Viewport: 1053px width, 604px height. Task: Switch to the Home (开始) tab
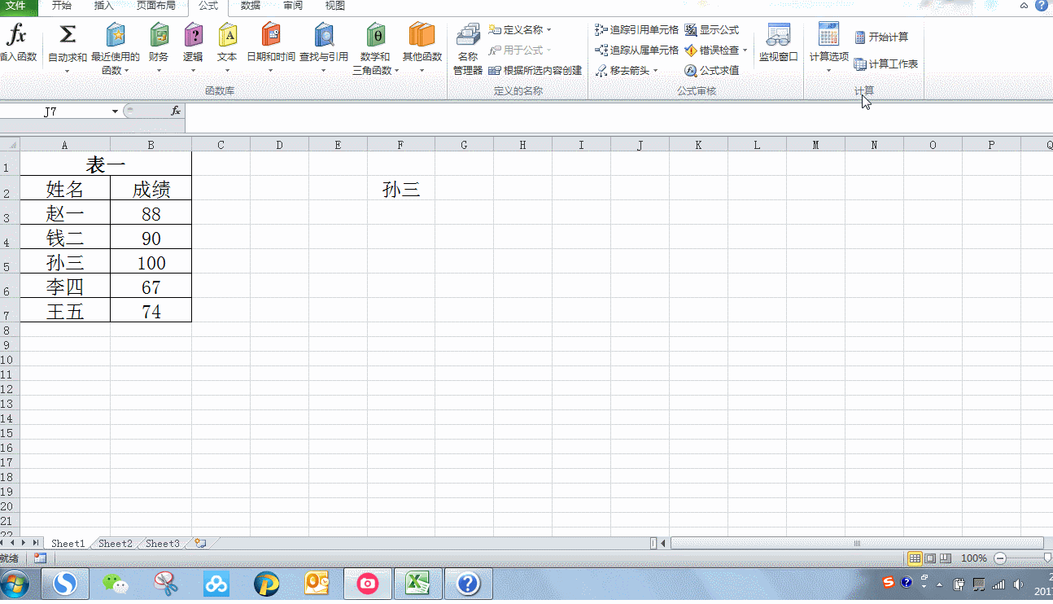(x=61, y=6)
